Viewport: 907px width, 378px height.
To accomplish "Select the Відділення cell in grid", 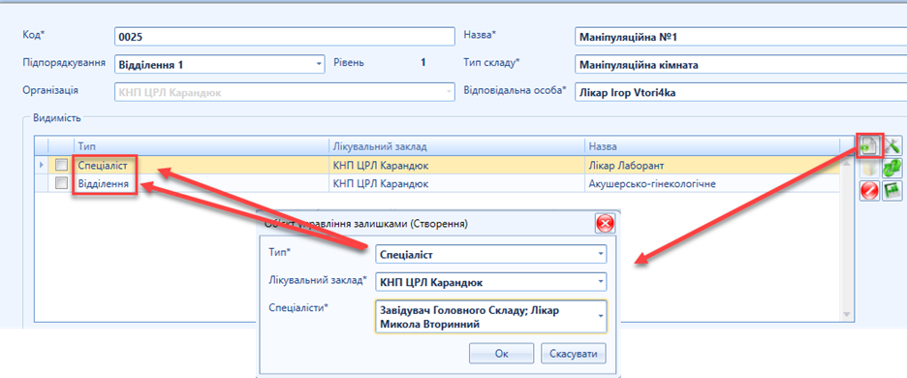I will [x=202, y=183].
